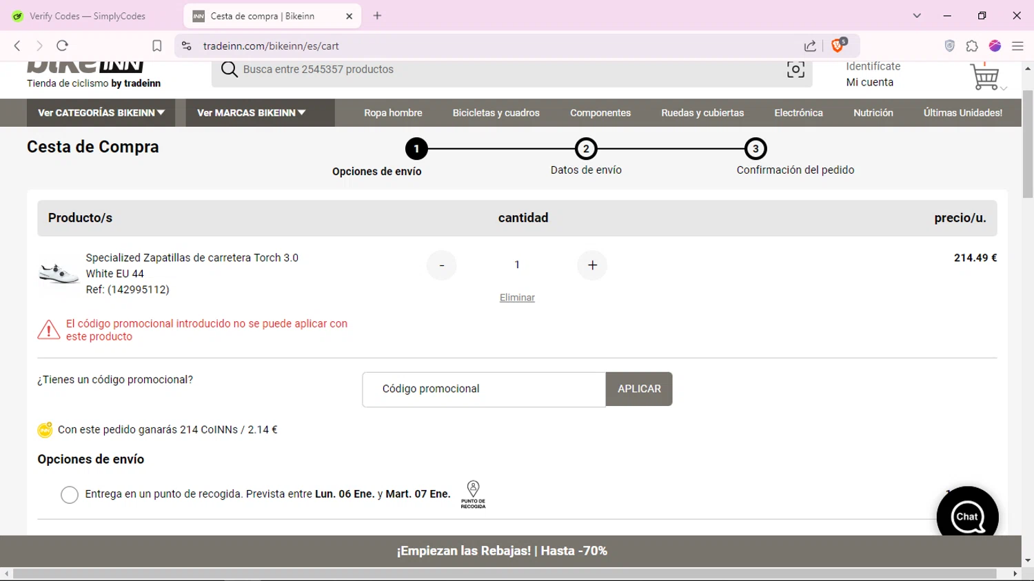Click the magnifying glass search icon
Viewport: 1034px width, 581px height.
pyautogui.click(x=230, y=70)
